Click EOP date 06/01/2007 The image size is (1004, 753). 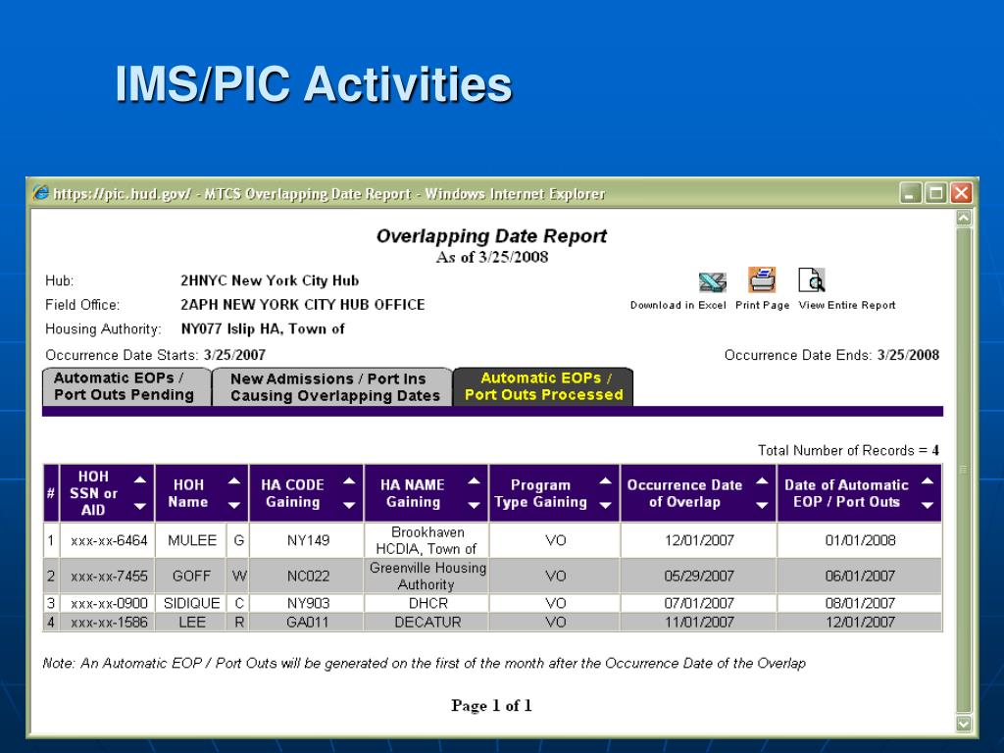click(861, 577)
